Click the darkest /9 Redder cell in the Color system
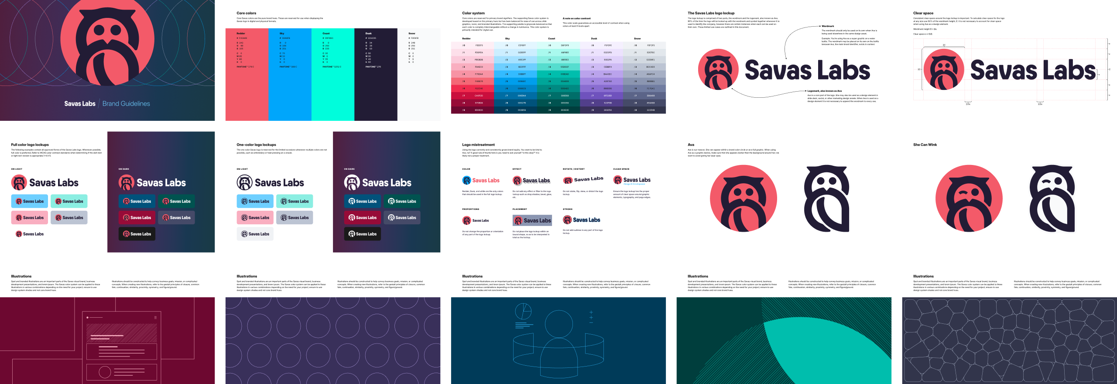 pos(473,110)
